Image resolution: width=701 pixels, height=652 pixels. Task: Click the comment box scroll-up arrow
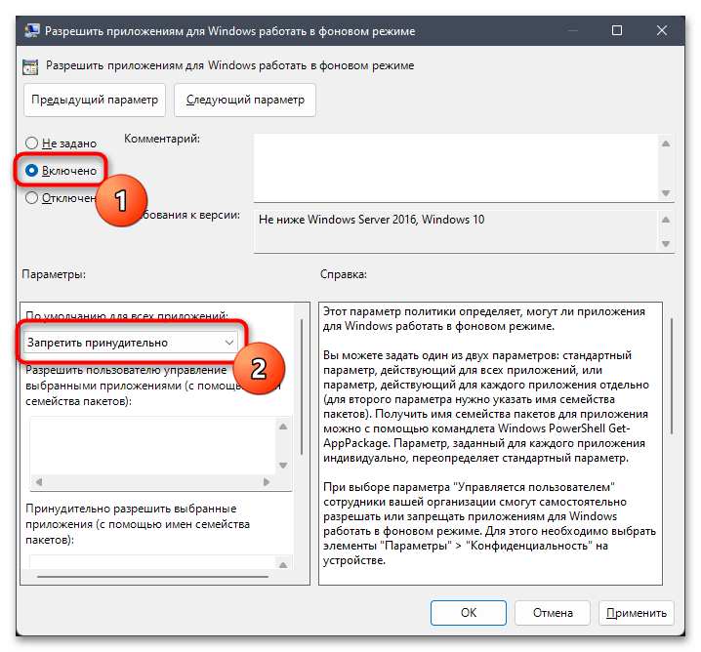coord(666,143)
